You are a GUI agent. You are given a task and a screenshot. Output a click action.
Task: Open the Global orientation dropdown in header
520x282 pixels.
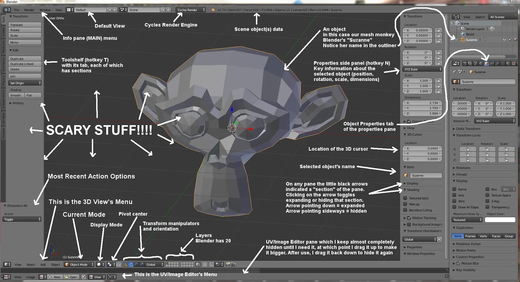point(154,264)
